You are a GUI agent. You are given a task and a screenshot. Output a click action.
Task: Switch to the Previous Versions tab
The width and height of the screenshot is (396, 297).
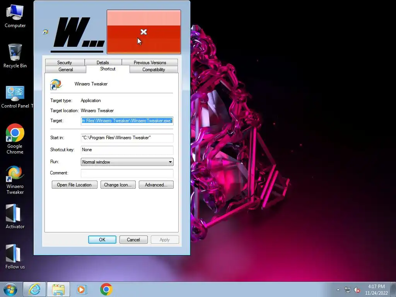pos(150,62)
